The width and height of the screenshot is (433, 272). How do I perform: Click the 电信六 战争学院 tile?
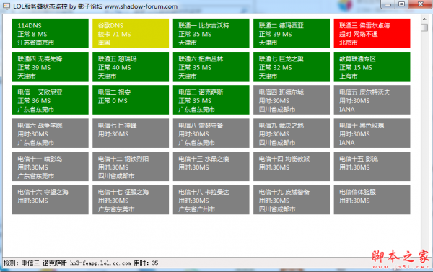51,133
